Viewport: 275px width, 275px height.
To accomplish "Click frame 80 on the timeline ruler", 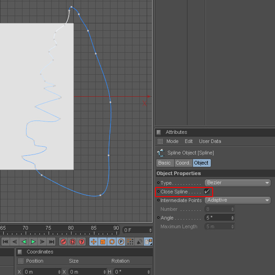I will (71, 228).
